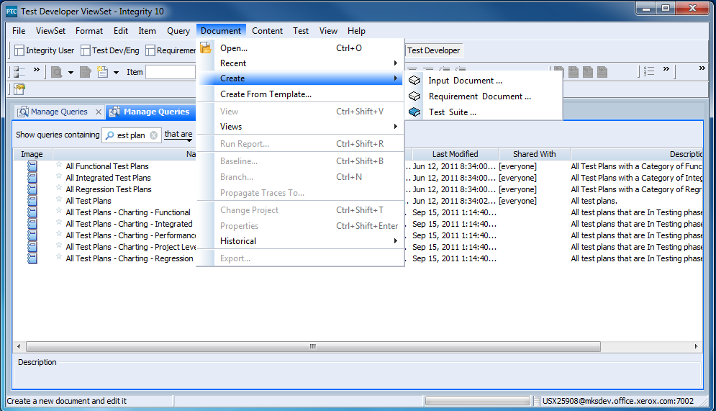This screenshot has width=716, height=411.
Task: Click the Edit Item page icon
Action: tap(86, 72)
